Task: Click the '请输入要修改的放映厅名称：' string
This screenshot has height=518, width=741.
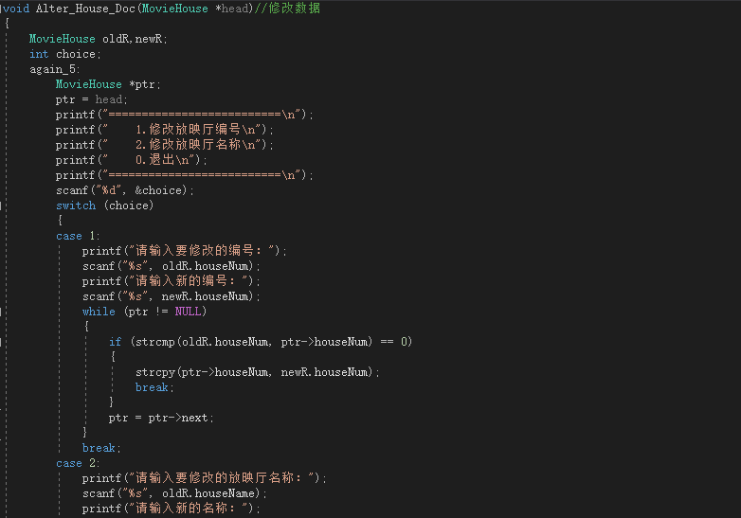Action: click(x=221, y=478)
